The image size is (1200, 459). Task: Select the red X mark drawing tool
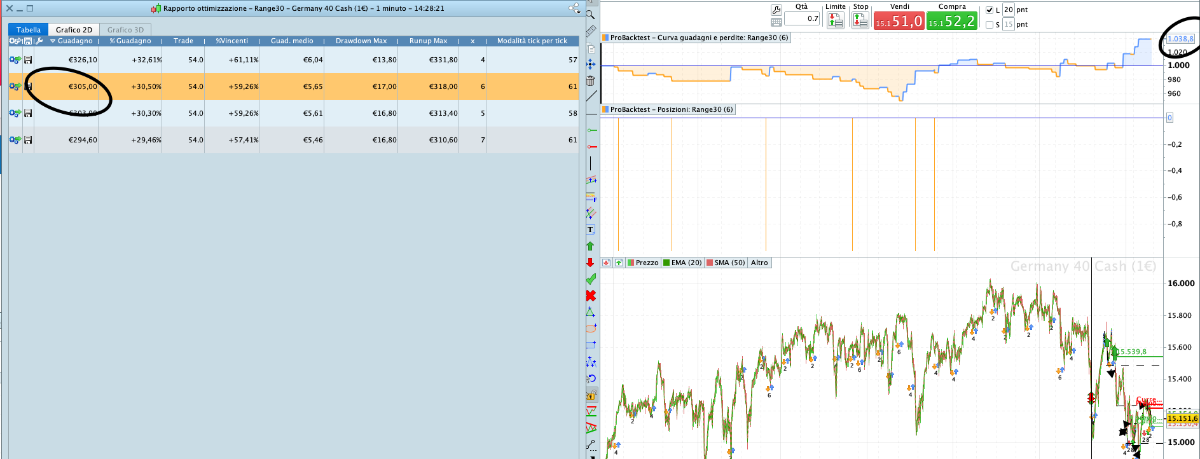tap(590, 296)
